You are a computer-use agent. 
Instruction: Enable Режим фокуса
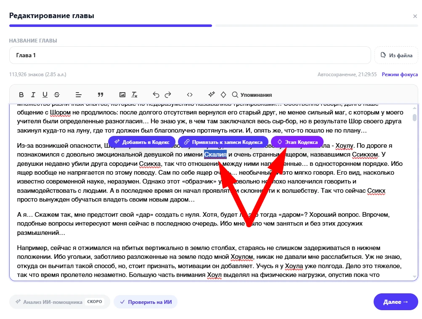pyautogui.click(x=400, y=74)
